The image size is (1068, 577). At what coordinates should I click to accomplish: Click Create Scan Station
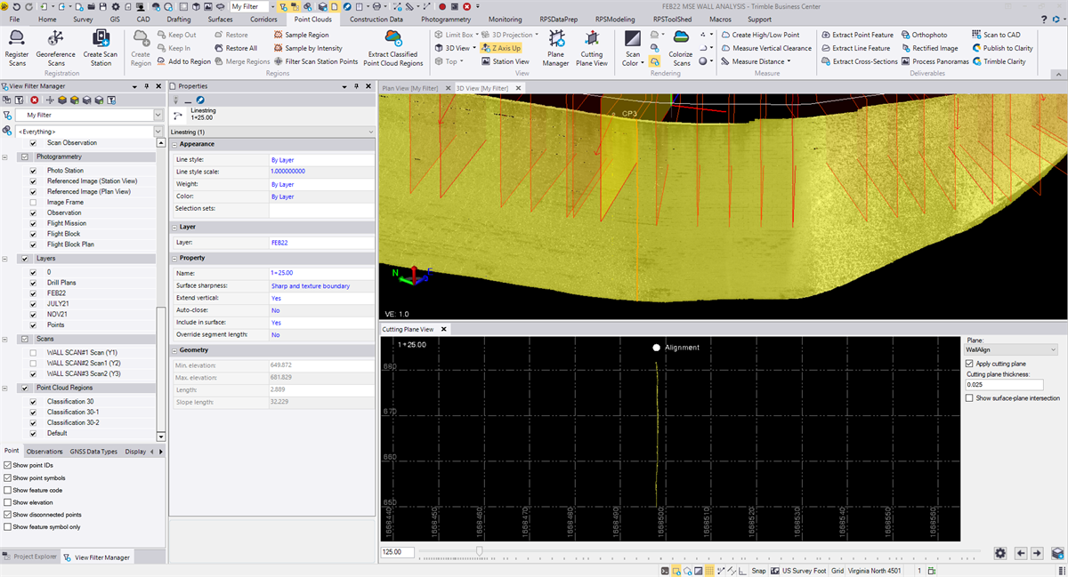point(101,47)
